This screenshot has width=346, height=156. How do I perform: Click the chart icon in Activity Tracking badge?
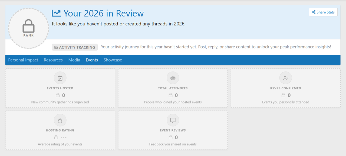coord(56,47)
